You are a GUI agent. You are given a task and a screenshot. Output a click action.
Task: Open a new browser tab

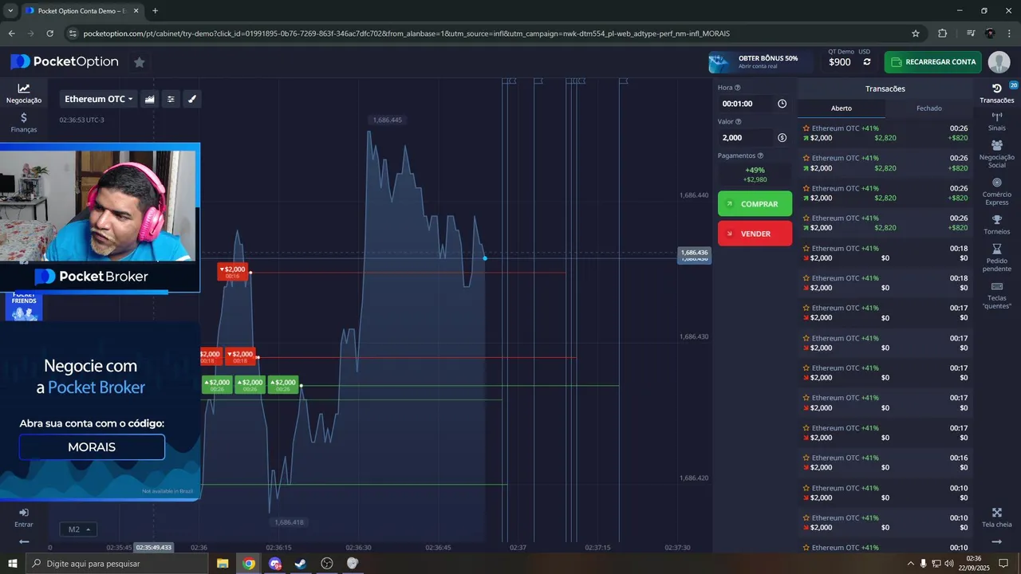coord(155,10)
